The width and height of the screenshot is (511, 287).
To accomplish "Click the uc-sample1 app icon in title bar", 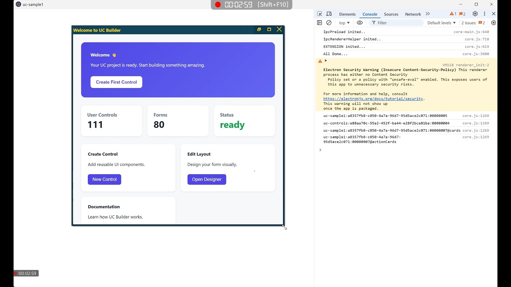I will point(18,4).
